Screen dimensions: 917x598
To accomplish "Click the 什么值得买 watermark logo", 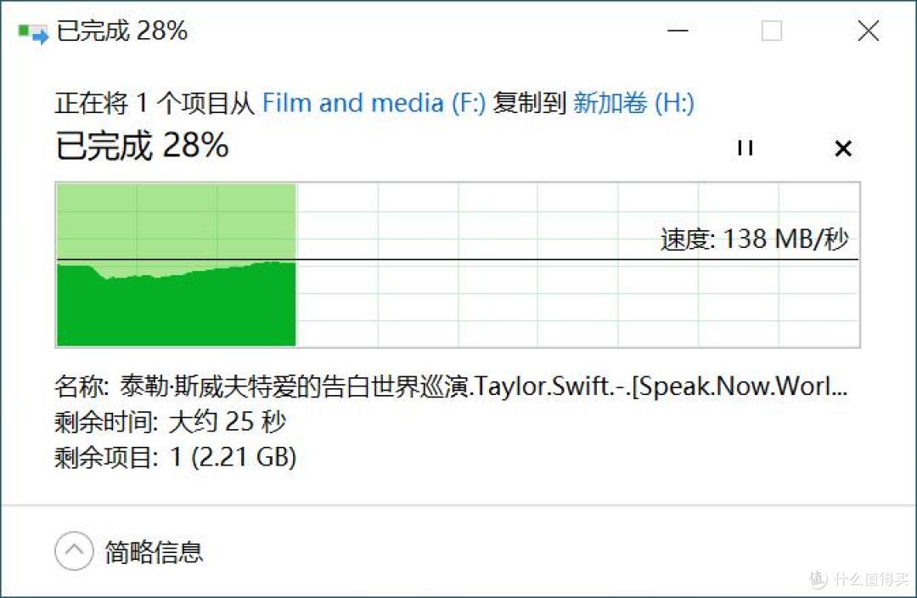I will point(858,578).
